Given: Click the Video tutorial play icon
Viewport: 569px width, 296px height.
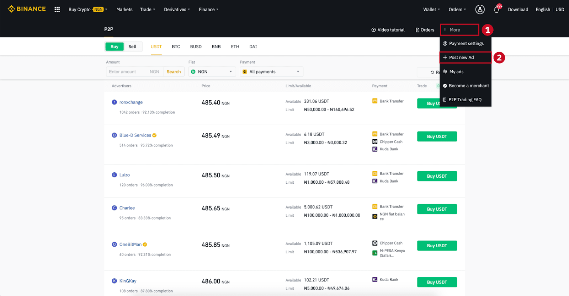Looking at the screenshot, I should coord(373,30).
